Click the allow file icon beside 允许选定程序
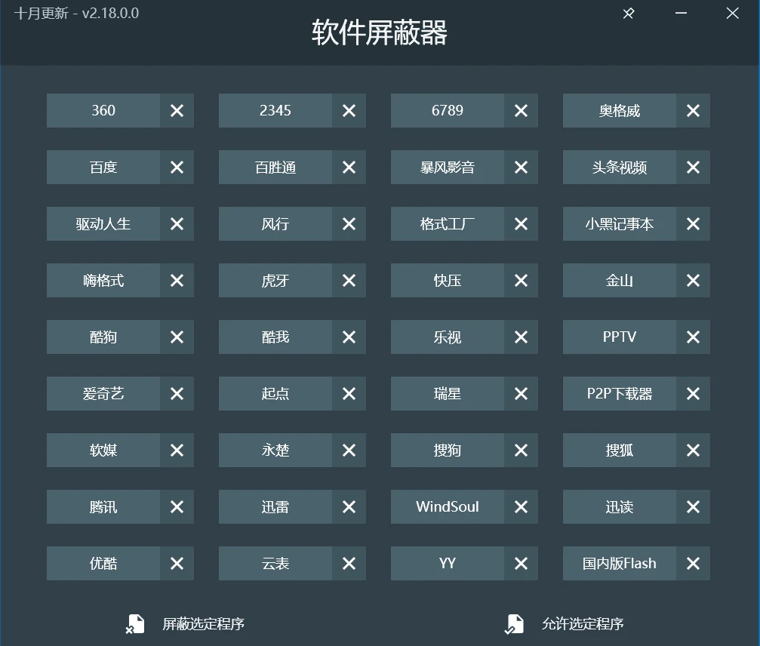760x646 pixels. coord(514,624)
